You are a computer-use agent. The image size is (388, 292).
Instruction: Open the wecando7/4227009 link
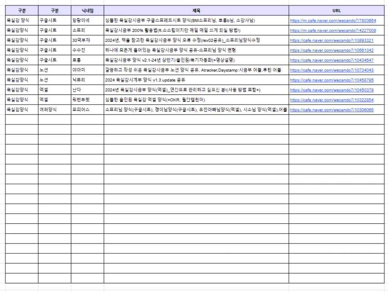pyautogui.click(x=333, y=30)
